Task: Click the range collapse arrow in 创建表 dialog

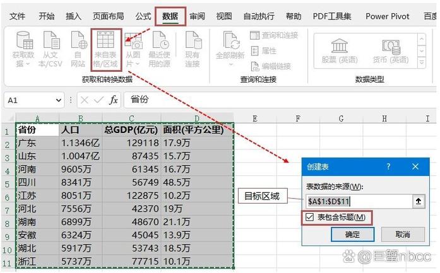Action: (x=419, y=201)
